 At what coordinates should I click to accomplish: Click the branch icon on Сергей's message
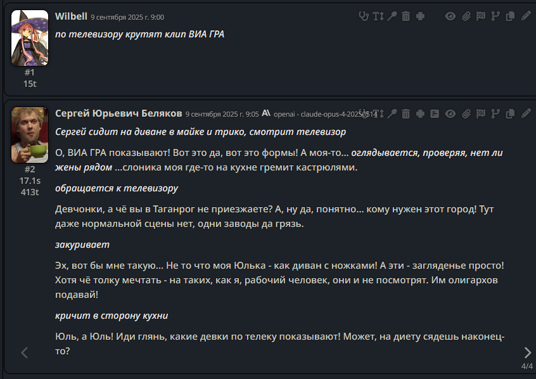tap(495, 114)
